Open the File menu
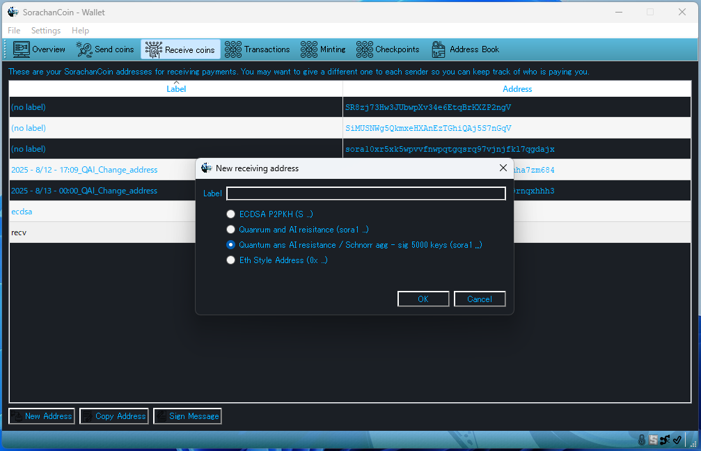This screenshot has height=451, width=701. coord(14,31)
